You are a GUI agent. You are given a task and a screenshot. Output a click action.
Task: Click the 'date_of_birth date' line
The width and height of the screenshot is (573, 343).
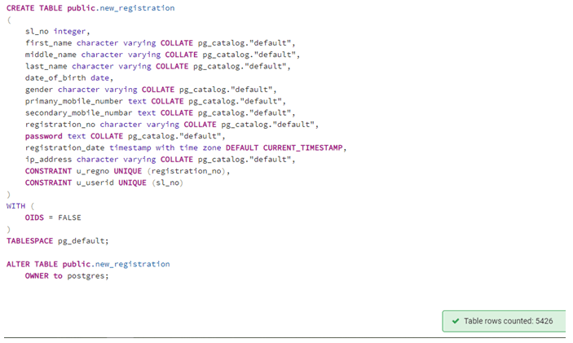[x=69, y=78]
